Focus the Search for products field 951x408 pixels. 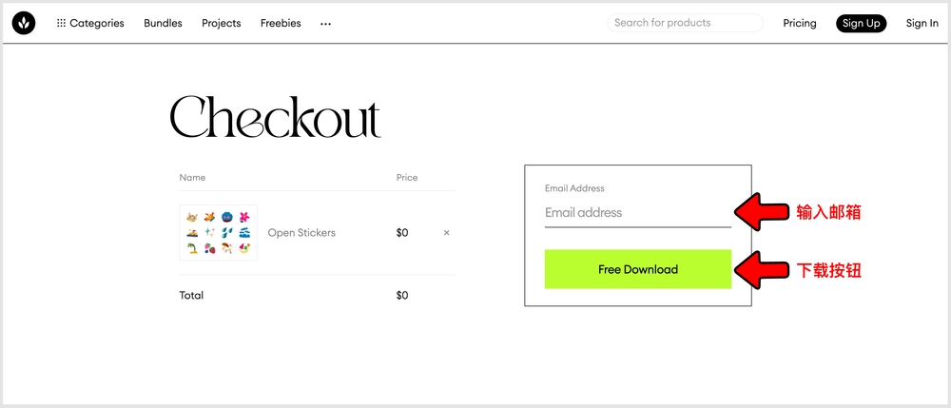(685, 23)
